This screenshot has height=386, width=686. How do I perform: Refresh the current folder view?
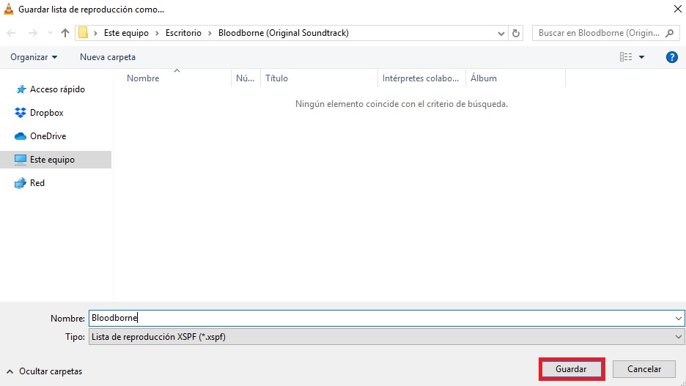pos(516,33)
